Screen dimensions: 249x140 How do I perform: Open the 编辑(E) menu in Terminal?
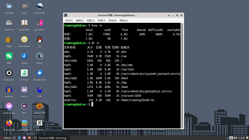click(80, 20)
